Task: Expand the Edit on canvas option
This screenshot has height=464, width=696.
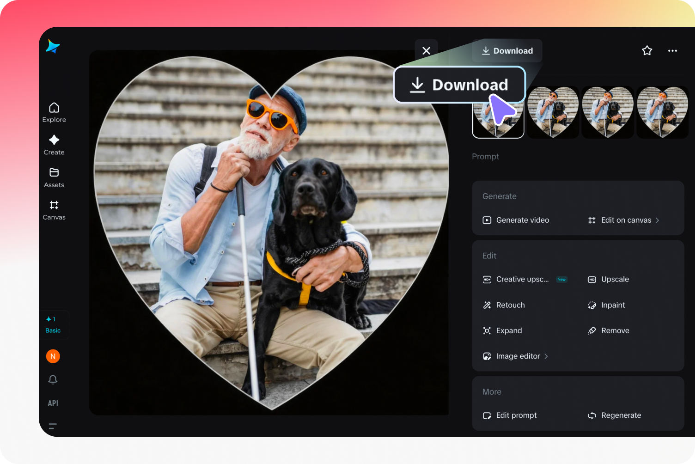Action: (x=623, y=220)
